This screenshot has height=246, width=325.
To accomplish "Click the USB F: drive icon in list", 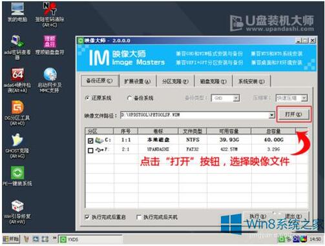I will point(99,150).
